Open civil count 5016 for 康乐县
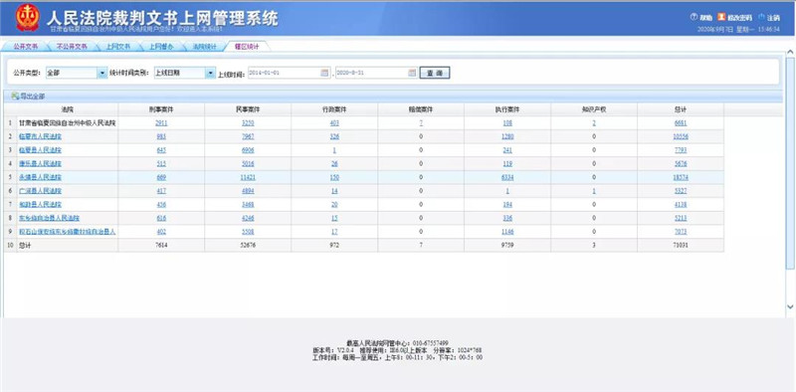The image size is (796, 392). coord(248,164)
